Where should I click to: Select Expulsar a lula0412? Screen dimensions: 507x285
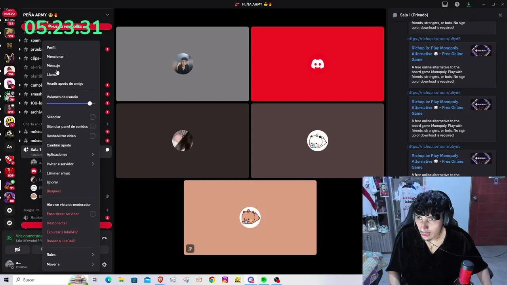pyautogui.click(x=62, y=232)
